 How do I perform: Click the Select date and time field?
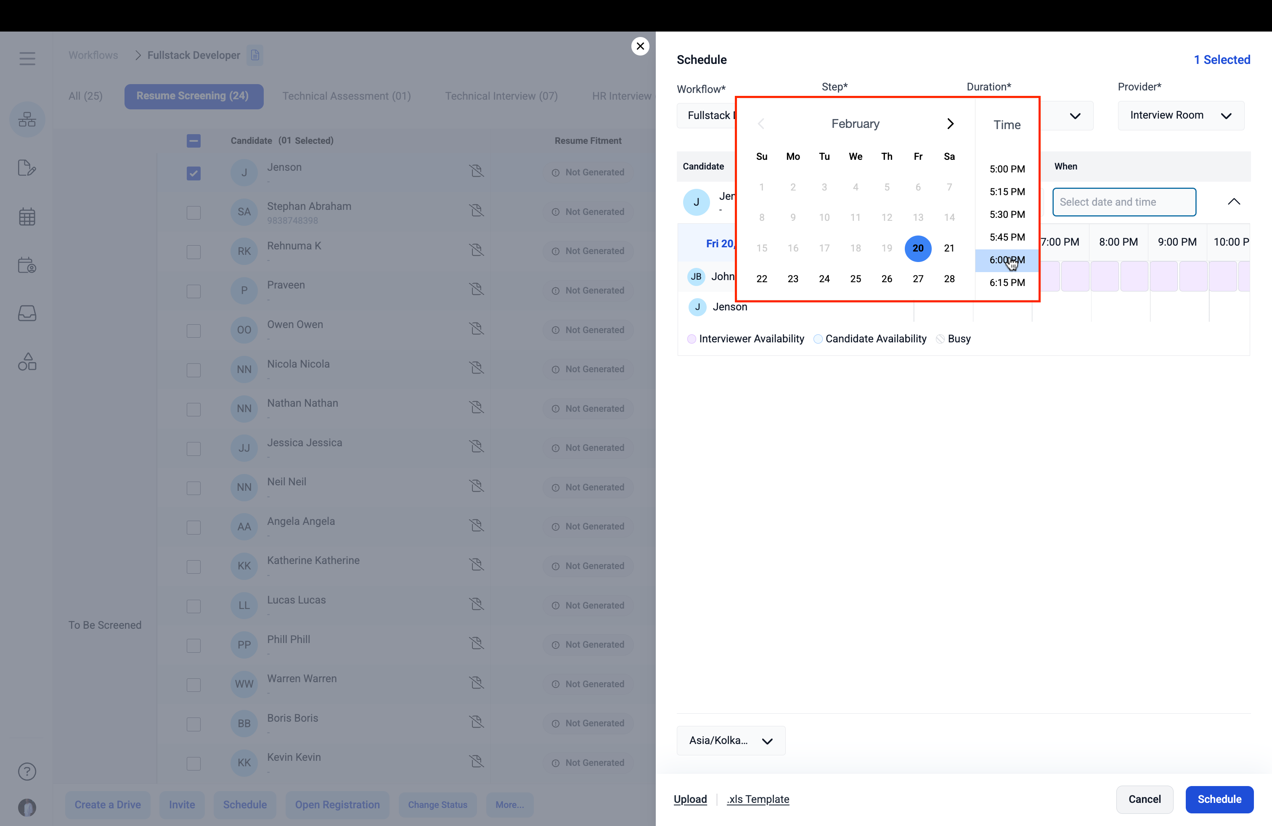pyautogui.click(x=1124, y=202)
